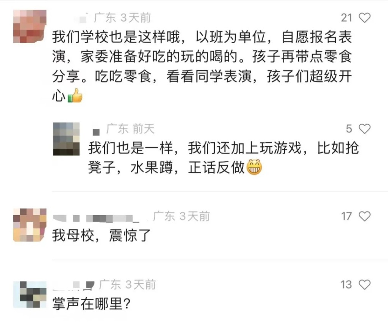Screen dimensions: 388x326
Task: Like the 我母校，震惊了 comment
Action: tap(365, 216)
